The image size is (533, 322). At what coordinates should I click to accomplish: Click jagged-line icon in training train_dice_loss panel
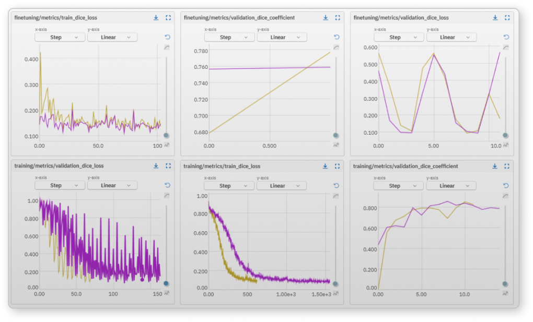(x=336, y=293)
